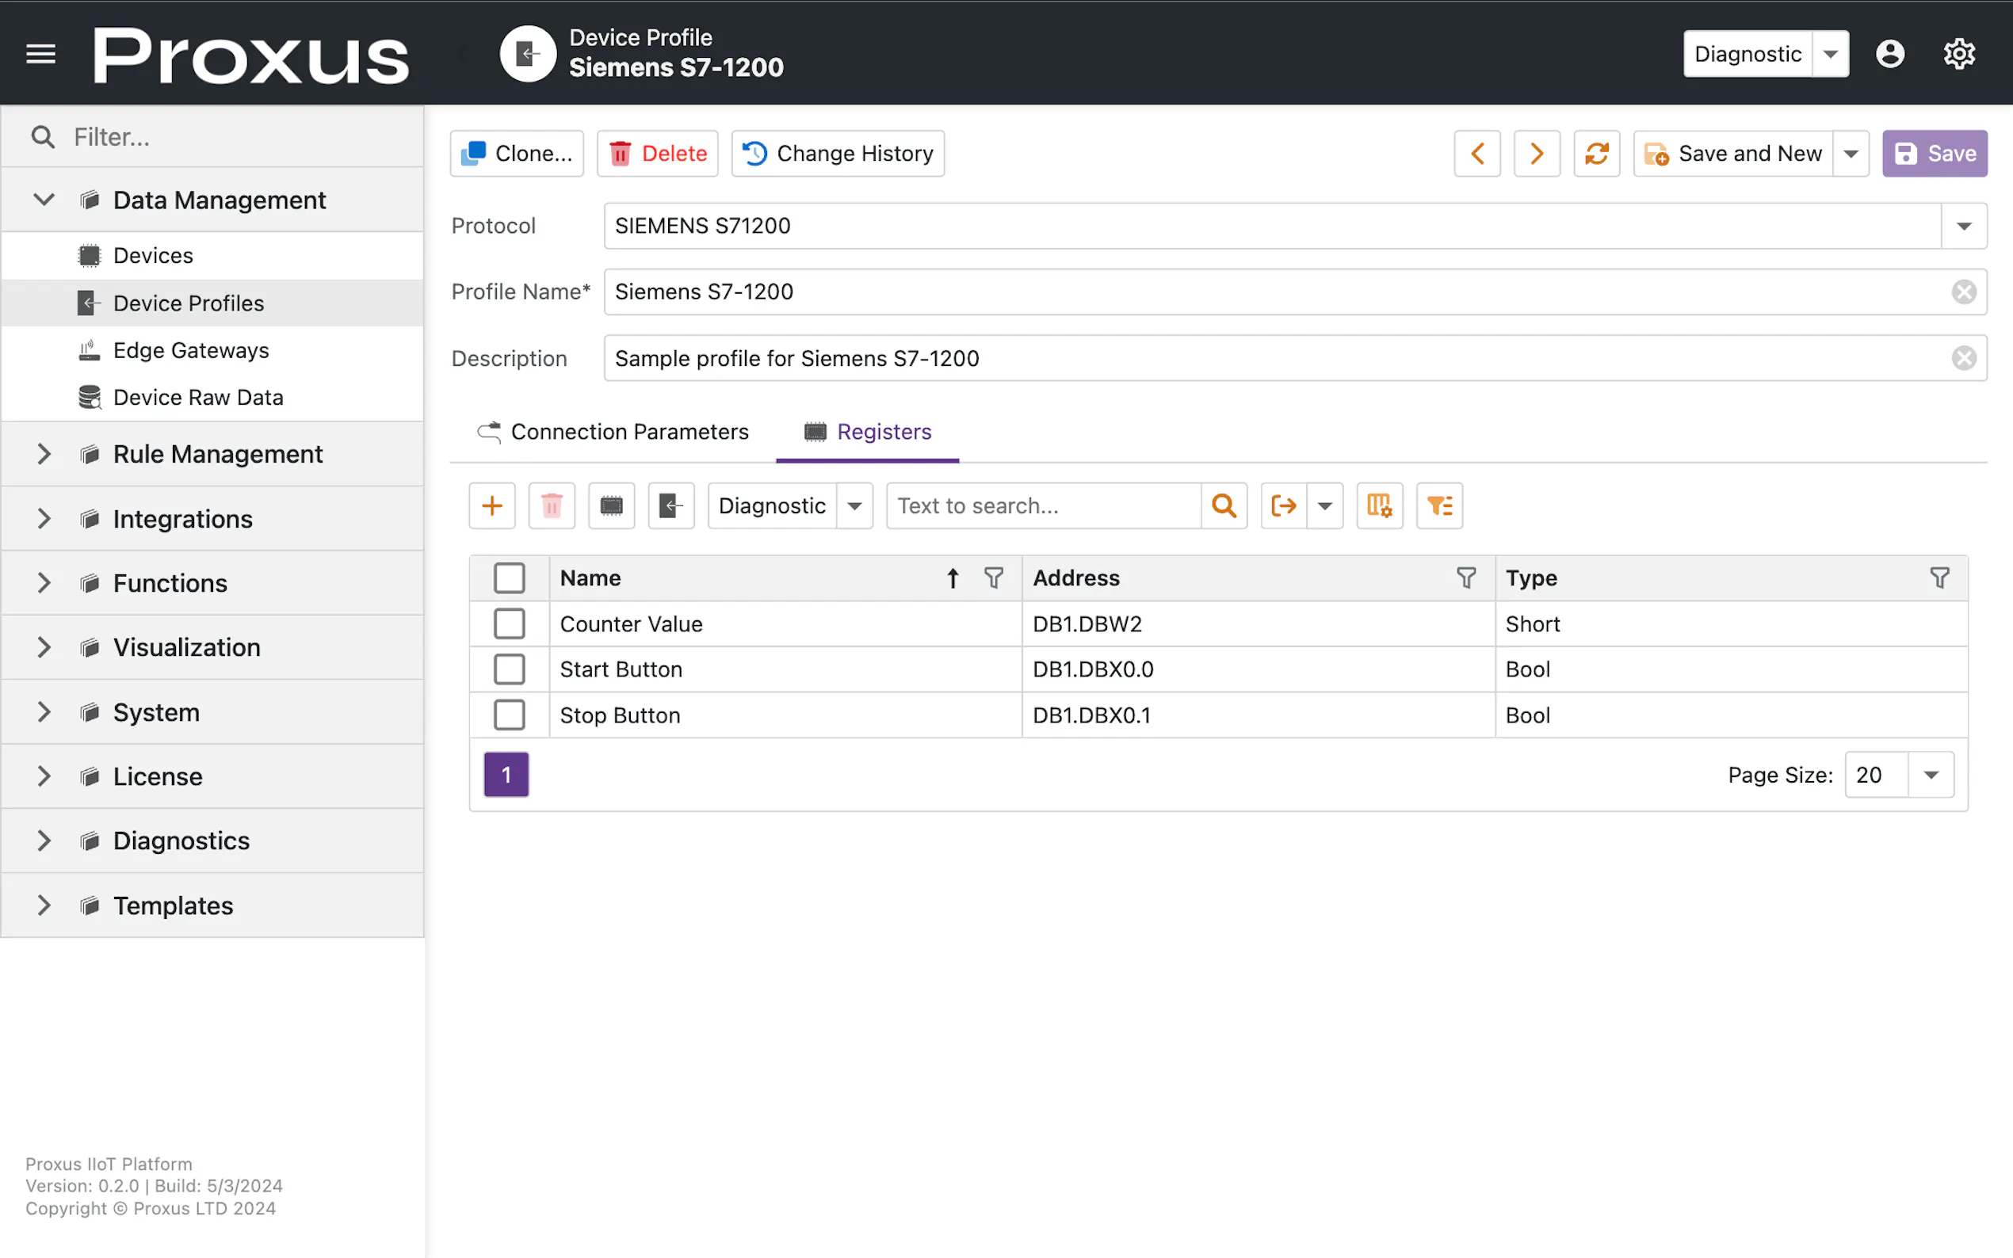Click the filter builder icon
This screenshot has height=1258, width=2013.
(1438, 506)
